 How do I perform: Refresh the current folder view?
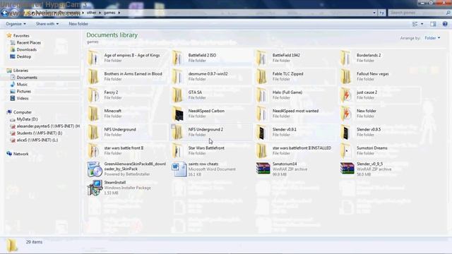381,13
